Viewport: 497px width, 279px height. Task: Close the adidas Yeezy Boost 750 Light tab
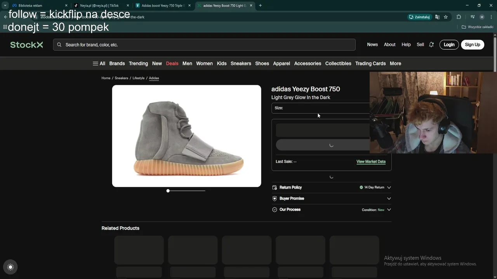click(x=251, y=5)
